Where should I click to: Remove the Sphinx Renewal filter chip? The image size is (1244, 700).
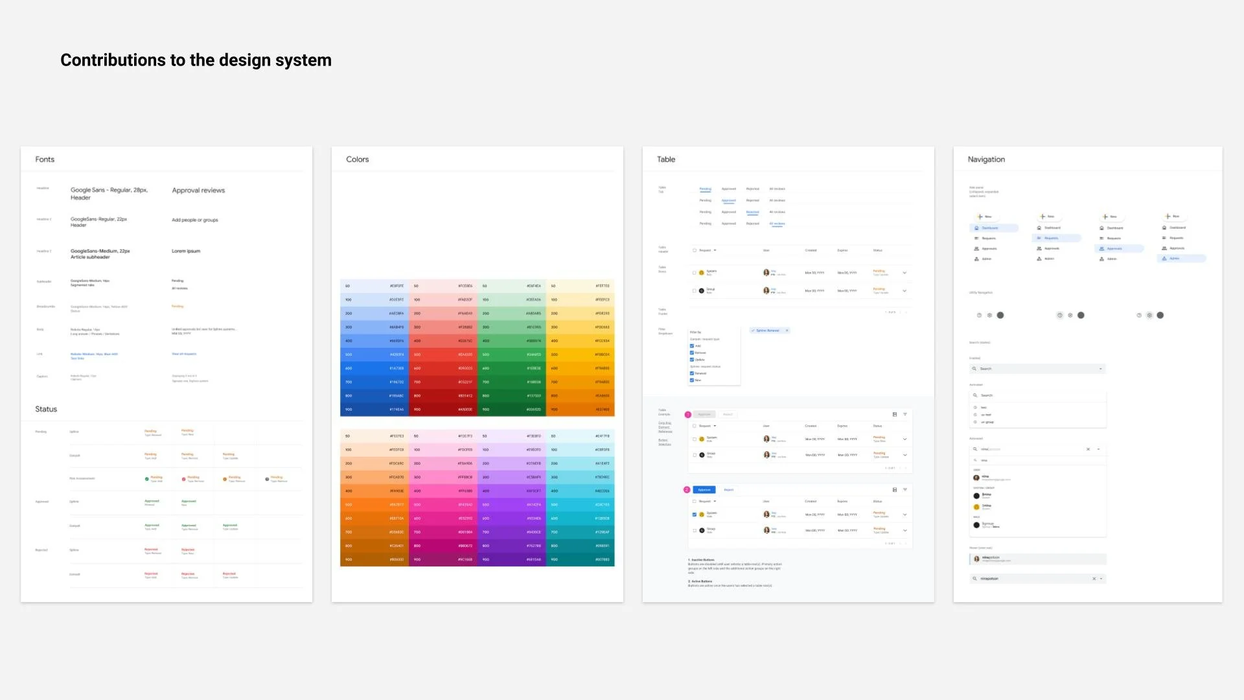pyautogui.click(x=787, y=331)
